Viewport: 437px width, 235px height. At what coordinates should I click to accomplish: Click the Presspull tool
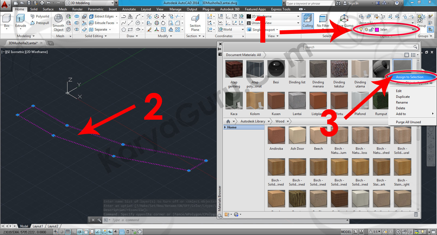tap(40, 23)
